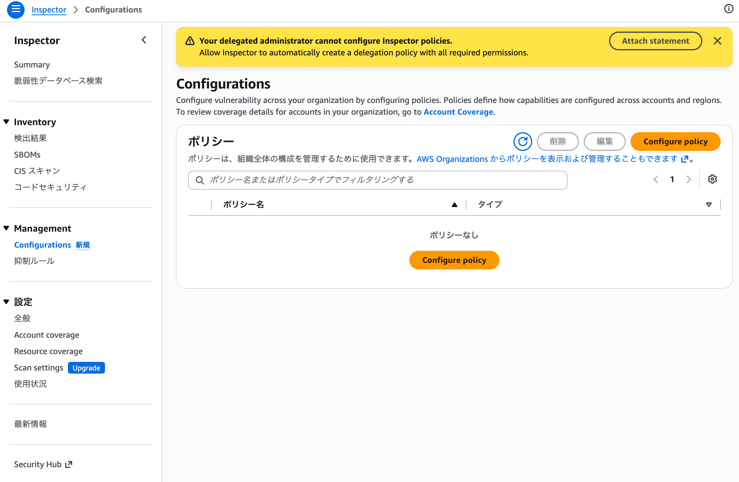The height and width of the screenshot is (482, 739).
Task: Open Summary in the side navigation
Action: tap(32, 65)
